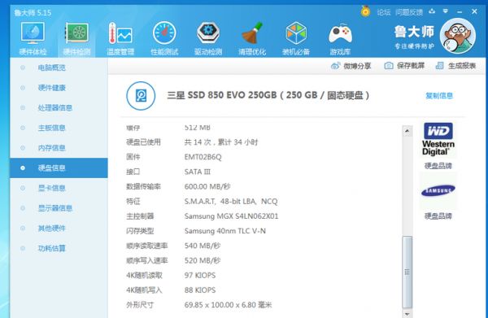
Task: Click the Samsung MGX S4LN062X01 controller value
Action: click(x=231, y=216)
